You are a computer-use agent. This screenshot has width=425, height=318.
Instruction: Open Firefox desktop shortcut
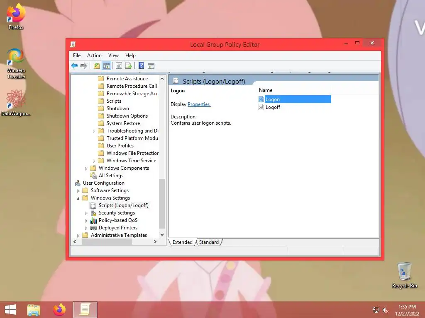click(16, 16)
